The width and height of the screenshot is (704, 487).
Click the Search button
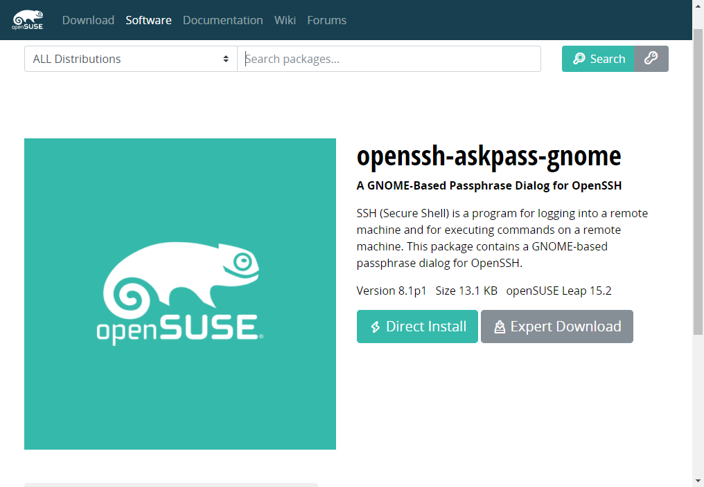click(x=598, y=59)
